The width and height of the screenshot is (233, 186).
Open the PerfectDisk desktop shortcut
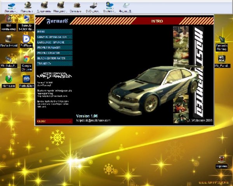pyautogui.click(x=26, y=81)
